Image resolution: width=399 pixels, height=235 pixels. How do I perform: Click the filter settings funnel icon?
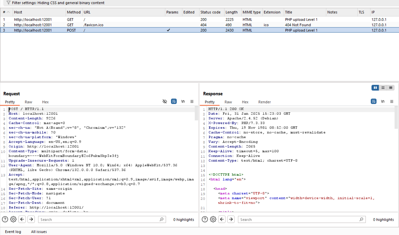pyautogui.click(x=8, y=3)
